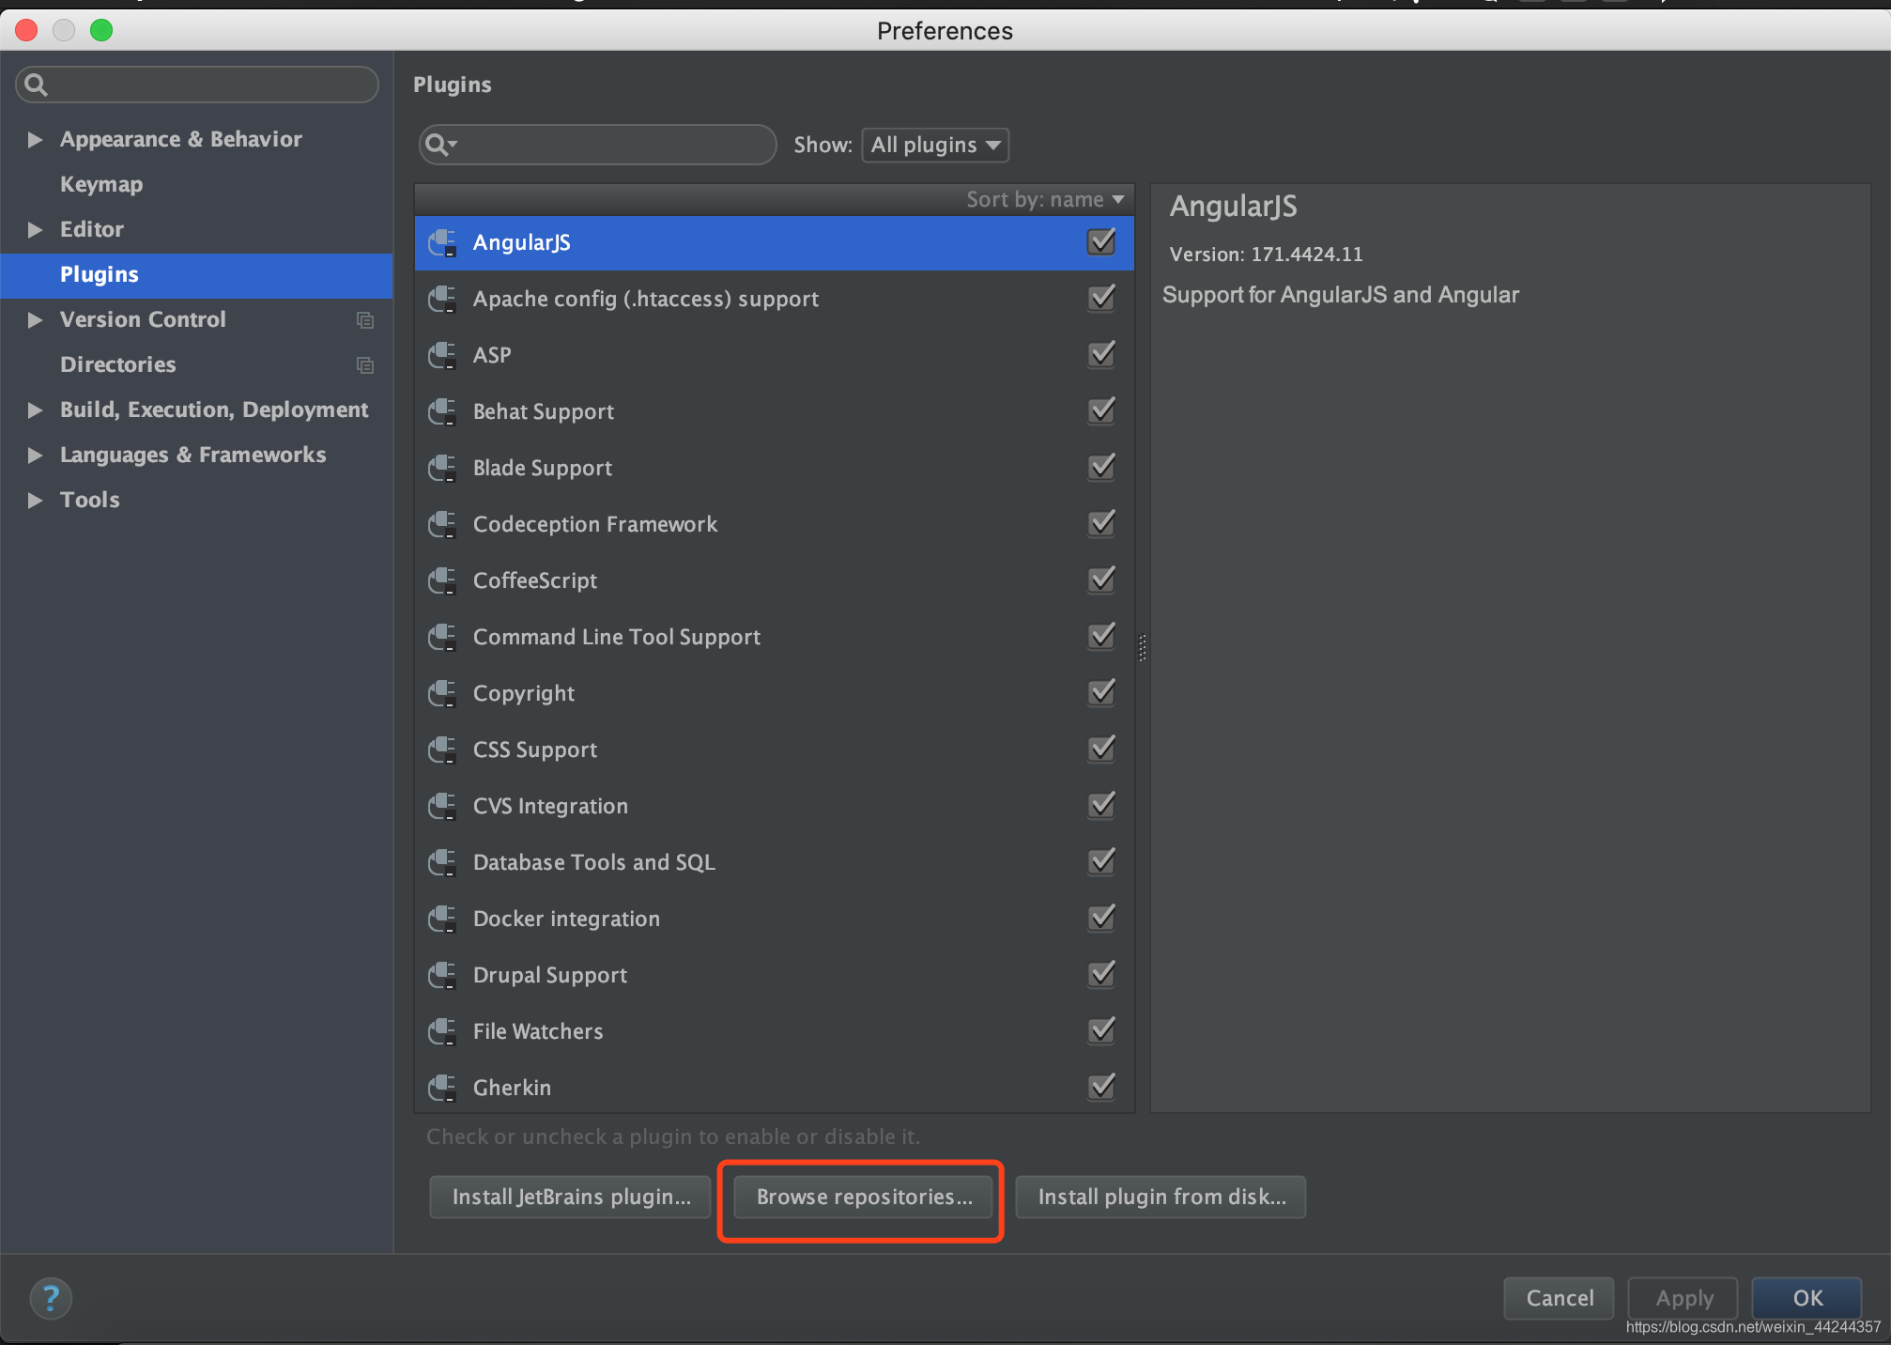The image size is (1891, 1345).
Task: Click the CoffeeScript plugin icon
Action: tap(442, 580)
